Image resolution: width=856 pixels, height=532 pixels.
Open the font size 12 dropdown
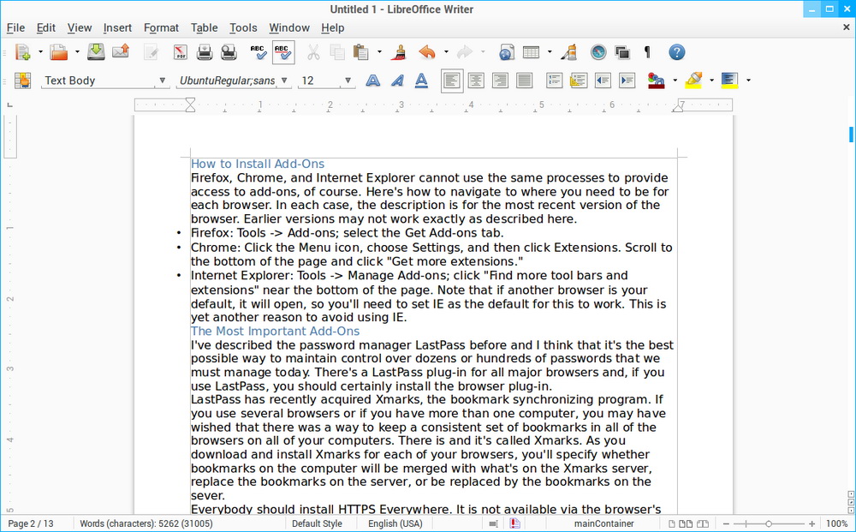[348, 81]
